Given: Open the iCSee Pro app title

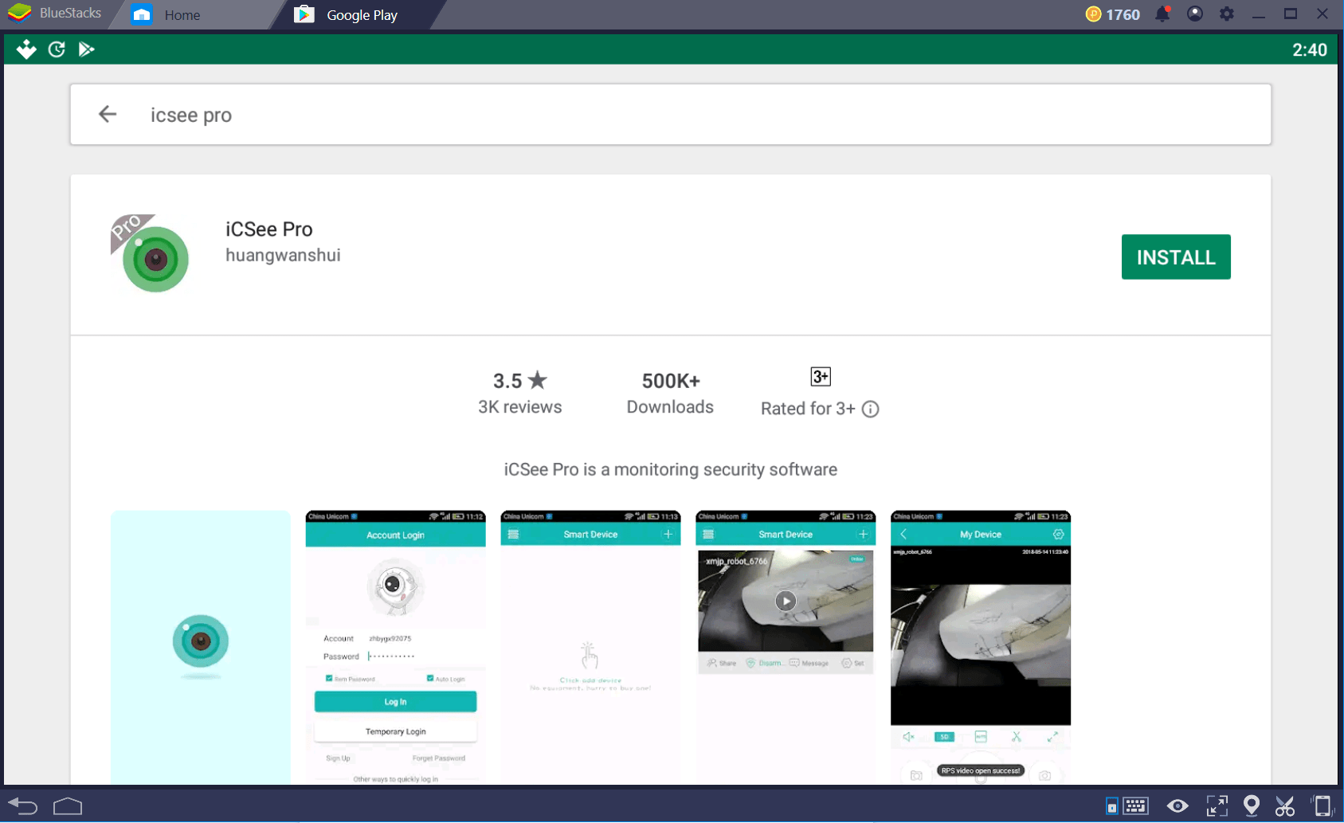Looking at the screenshot, I should click(269, 229).
